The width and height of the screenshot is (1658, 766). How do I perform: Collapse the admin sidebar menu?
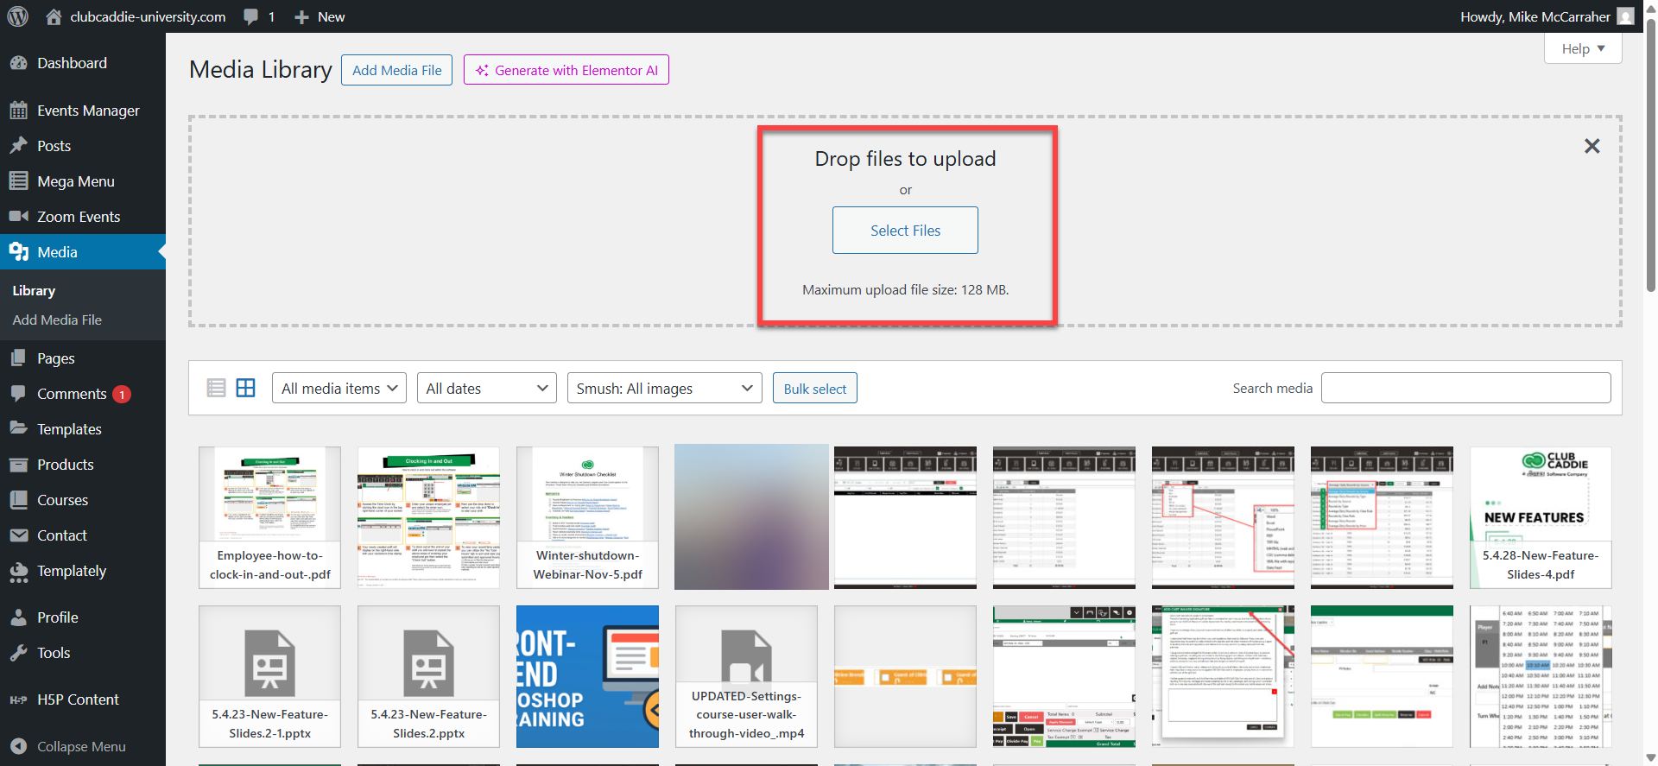(x=81, y=746)
